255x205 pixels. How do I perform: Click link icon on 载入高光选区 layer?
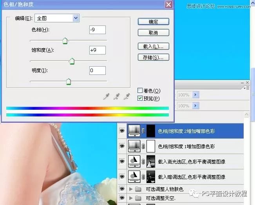click(x=143, y=161)
